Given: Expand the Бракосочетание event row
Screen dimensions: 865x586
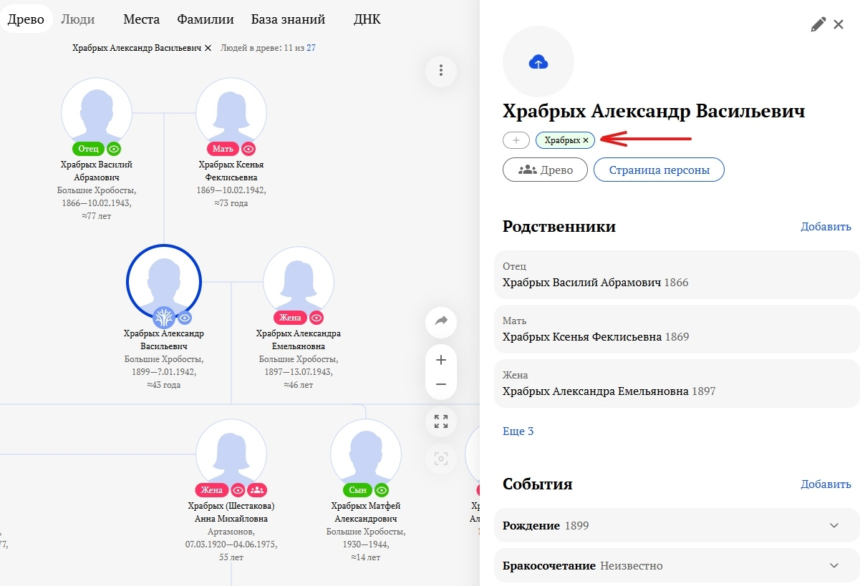Looking at the screenshot, I should [x=833, y=566].
